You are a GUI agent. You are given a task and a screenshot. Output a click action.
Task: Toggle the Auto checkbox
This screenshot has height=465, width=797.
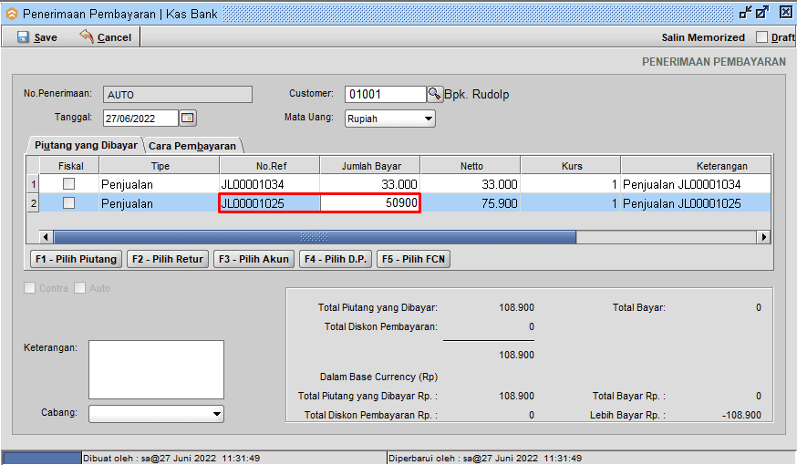tap(80, 287)
